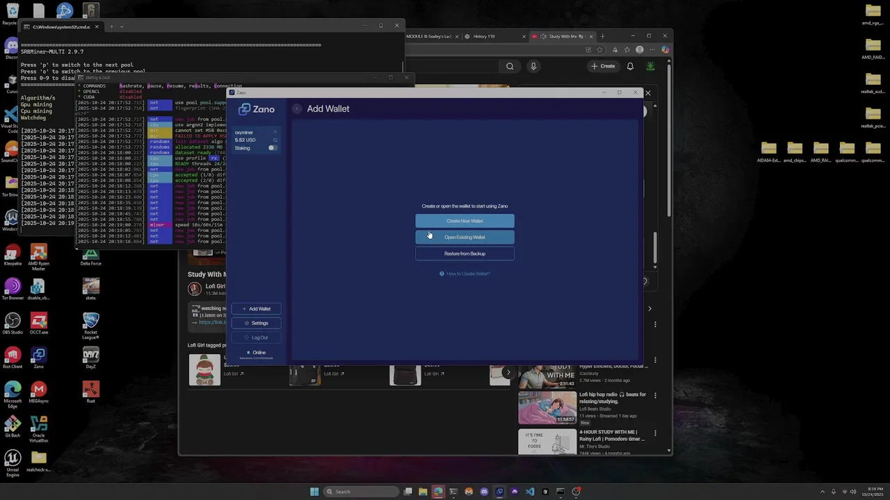The image size is (890, 500).
Task: Click the taskbar clock showing 8:19 PM
Action: tap(873, 492)
